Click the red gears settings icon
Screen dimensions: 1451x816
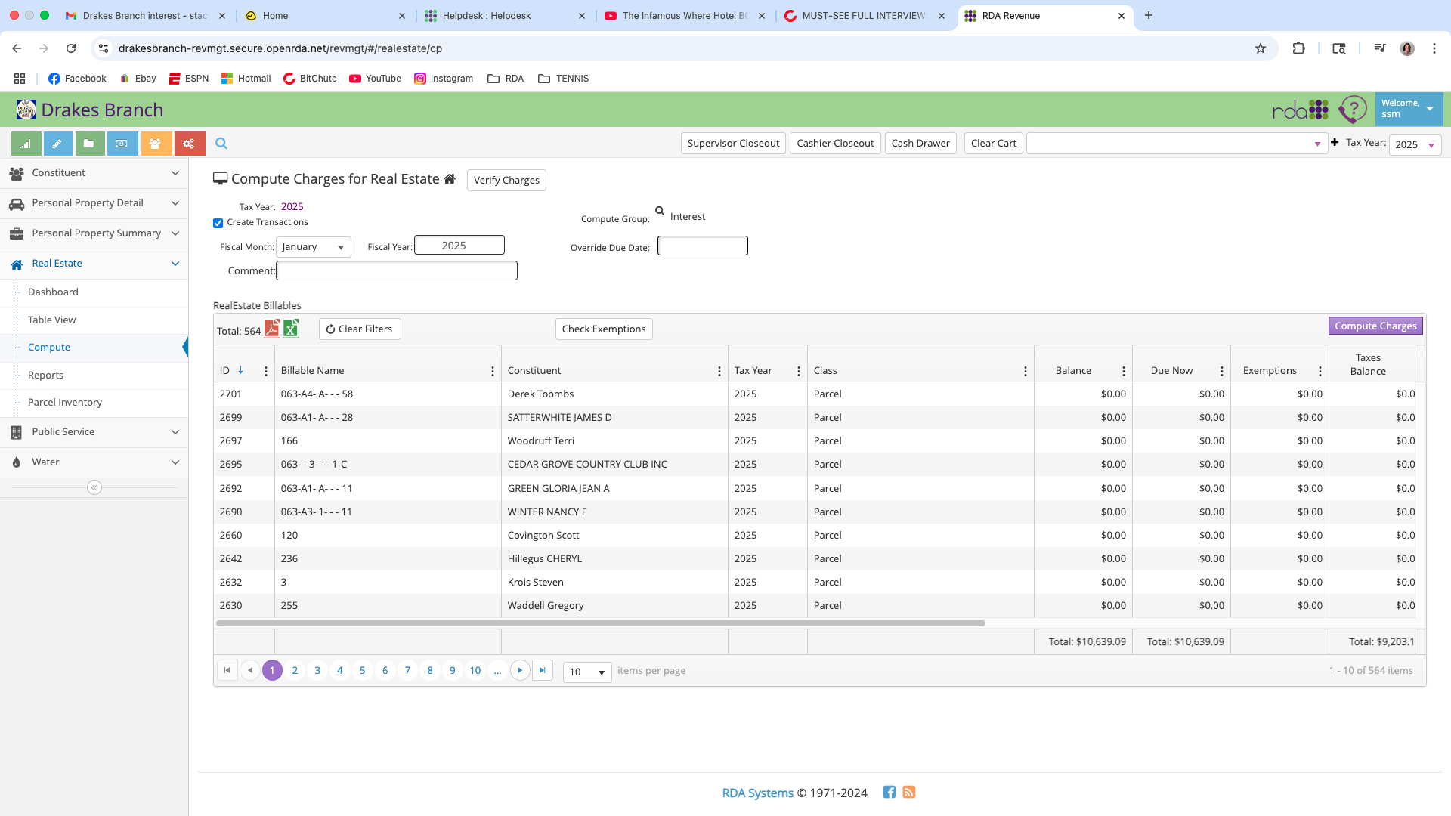coord(189,144)
